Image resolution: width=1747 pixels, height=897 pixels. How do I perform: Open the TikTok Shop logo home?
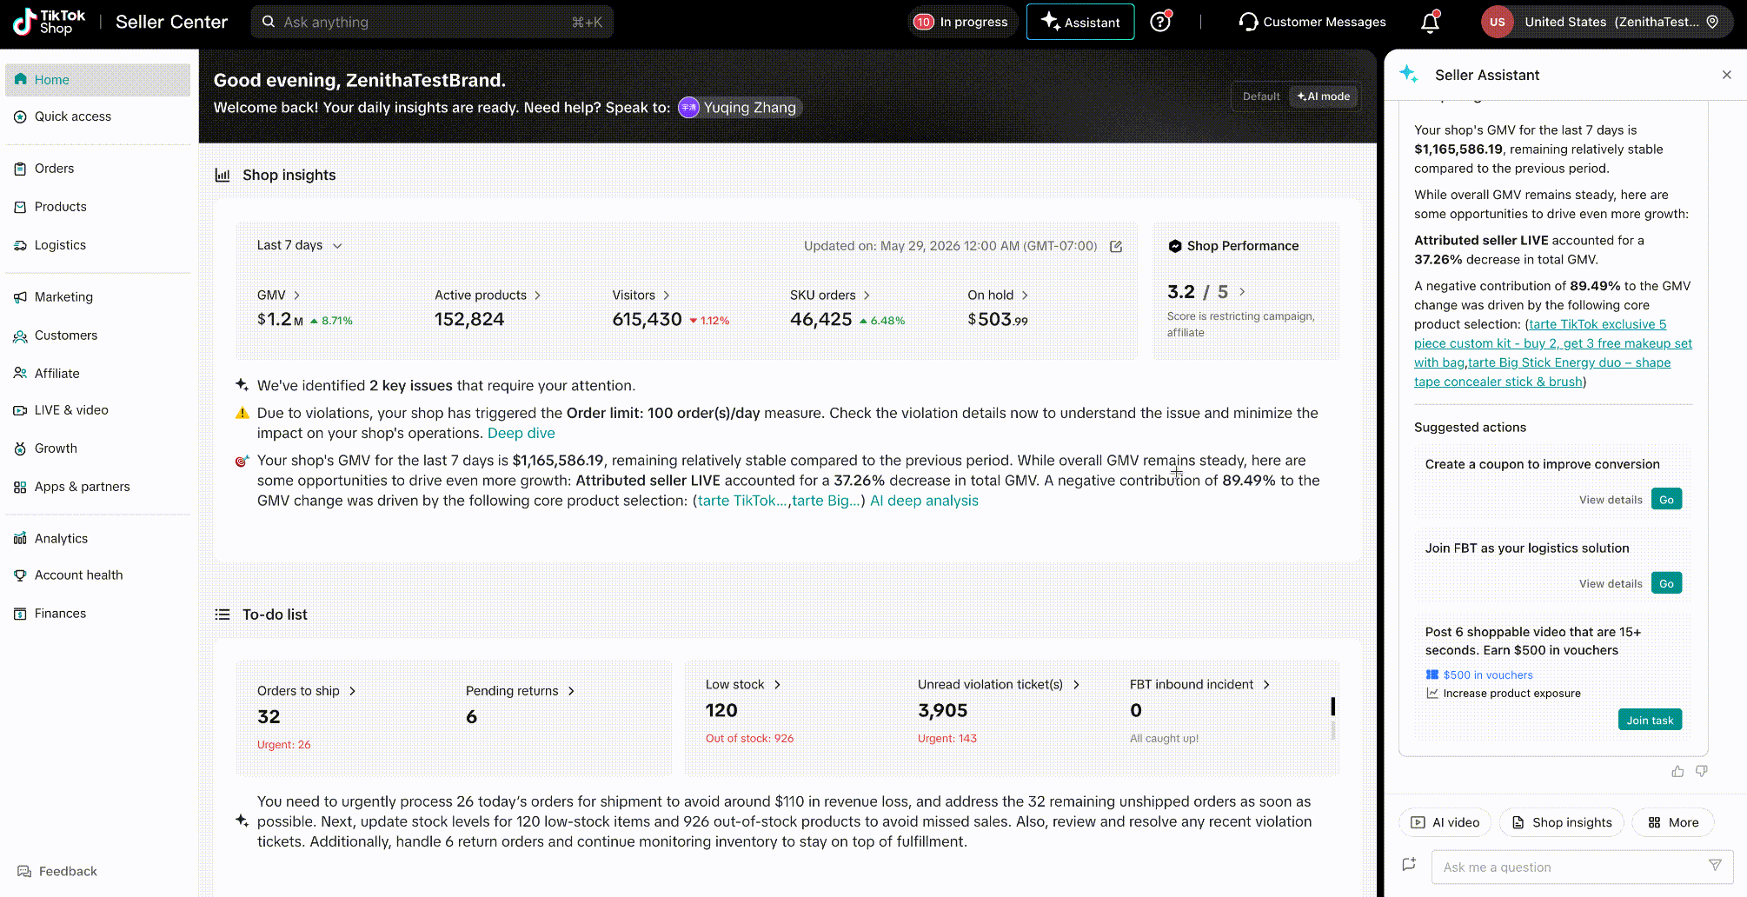(49, 22)
